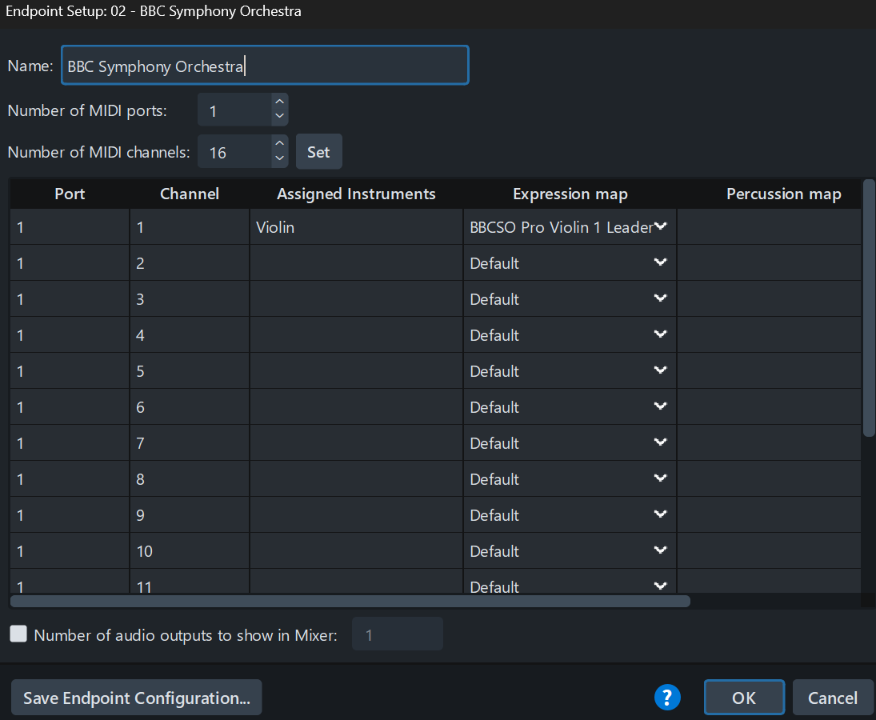
Task: Click assigned instruments cell for channel 9
Action: [x=357, y=514]
